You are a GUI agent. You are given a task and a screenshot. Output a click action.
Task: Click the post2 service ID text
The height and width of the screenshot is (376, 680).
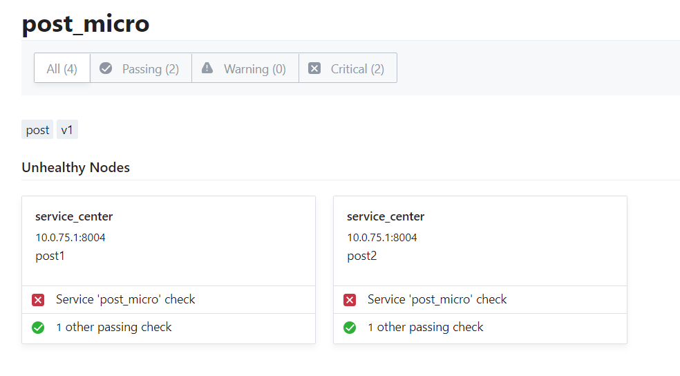pos(361,256)
